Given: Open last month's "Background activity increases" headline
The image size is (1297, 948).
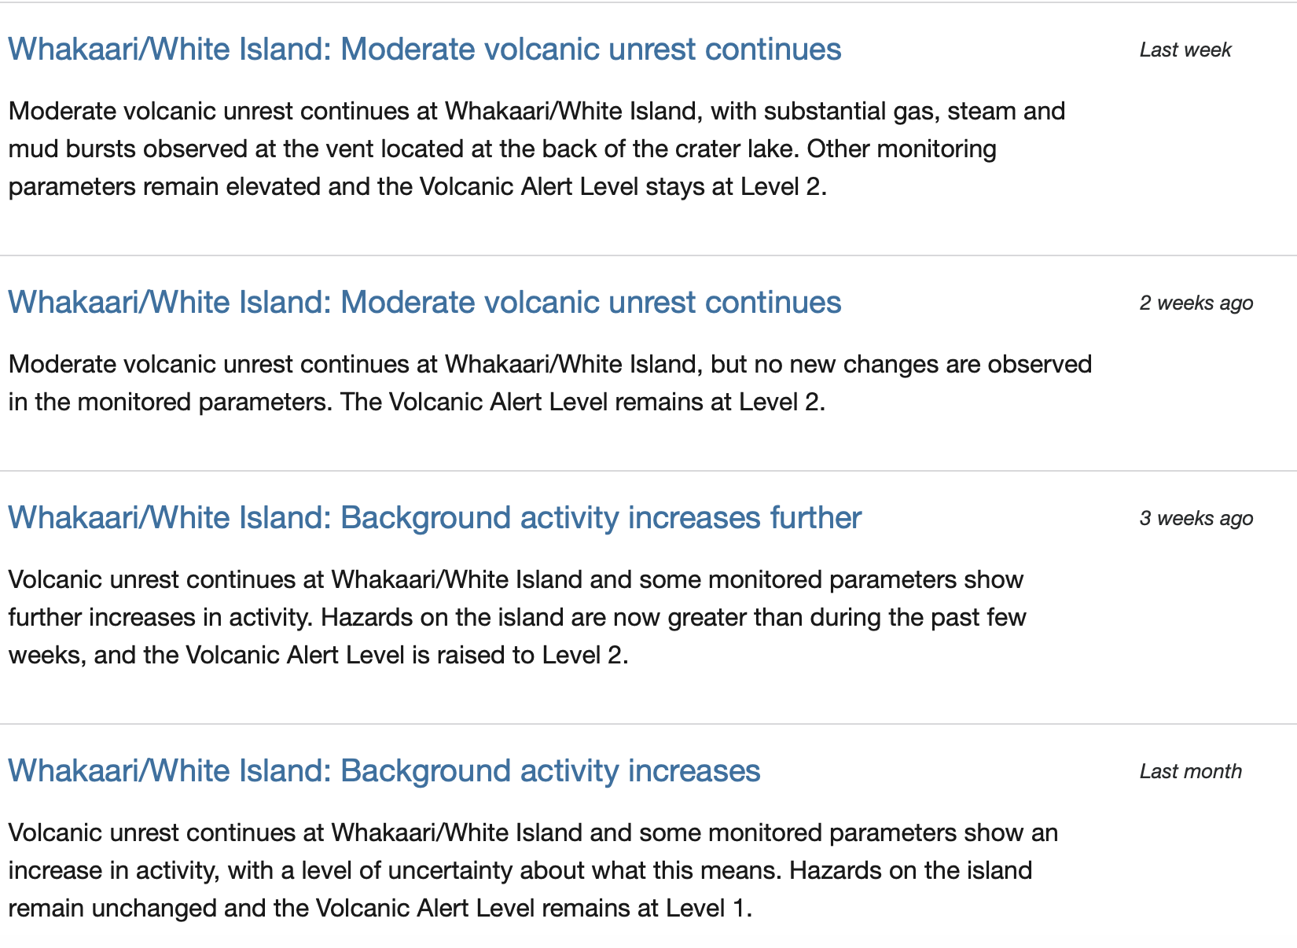Looking at the screenshot, I should (384, 771).
